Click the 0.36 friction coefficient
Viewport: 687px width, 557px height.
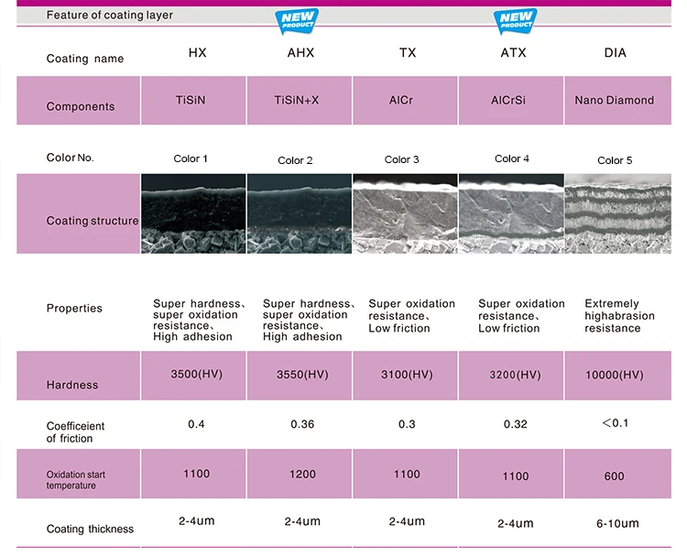(x=302, y=424)
